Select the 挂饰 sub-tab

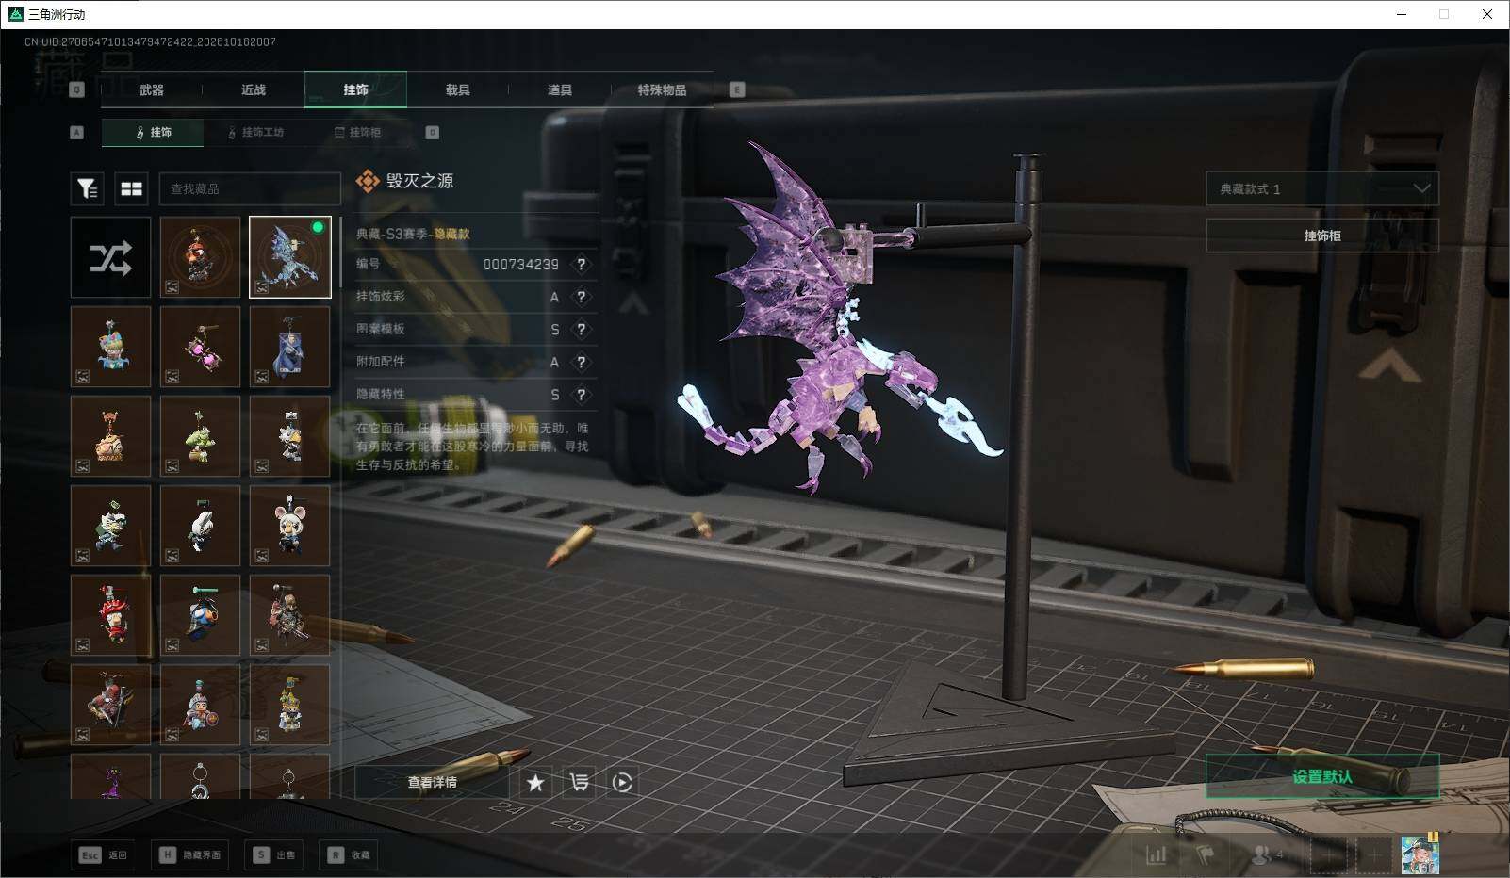153,132
